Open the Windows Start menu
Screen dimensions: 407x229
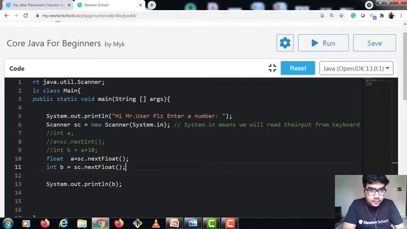click(8, 223)
